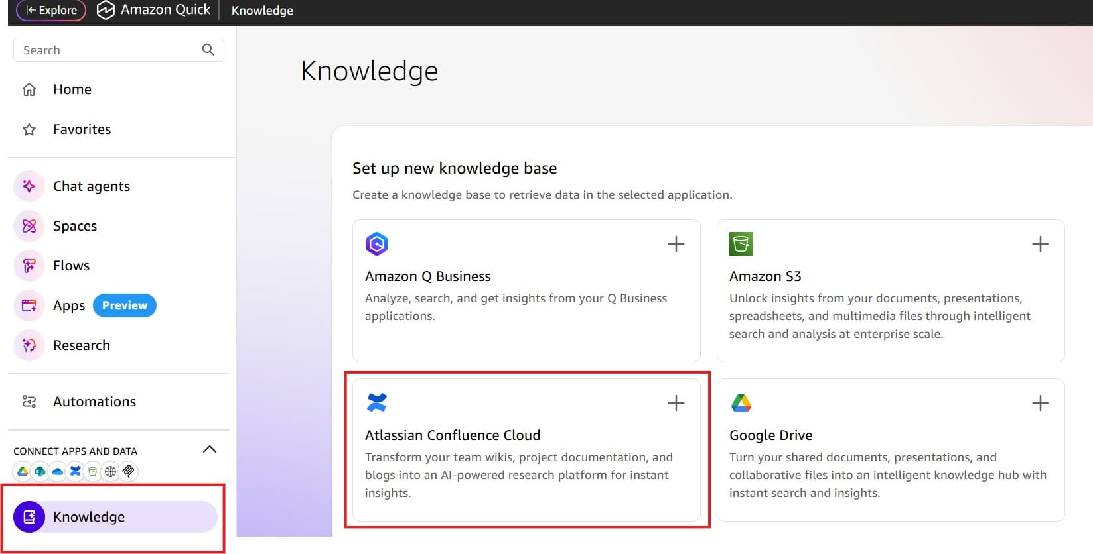
Task: Click the Knowledge page heading
Action: coord(370,71)
